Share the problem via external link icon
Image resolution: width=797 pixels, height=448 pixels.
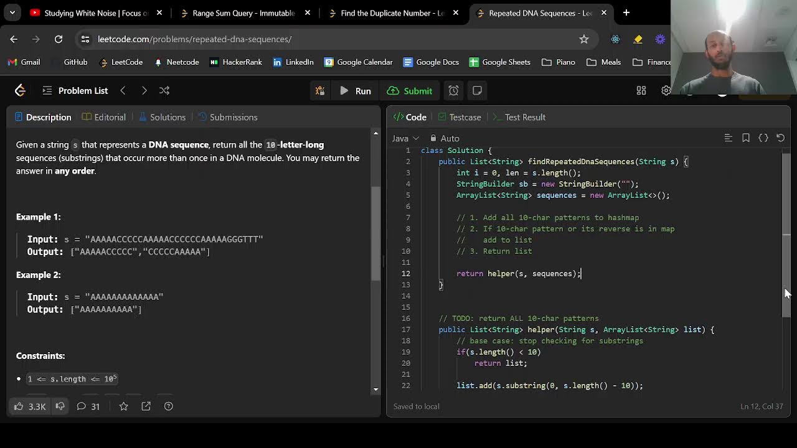pyautogui.click(x=146, y=406)
